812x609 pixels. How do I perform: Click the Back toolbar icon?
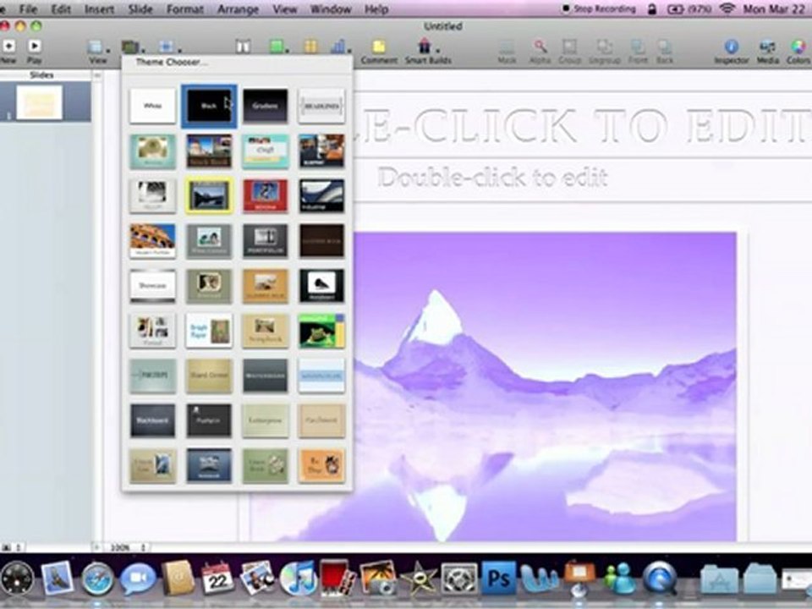click(665, 52)
